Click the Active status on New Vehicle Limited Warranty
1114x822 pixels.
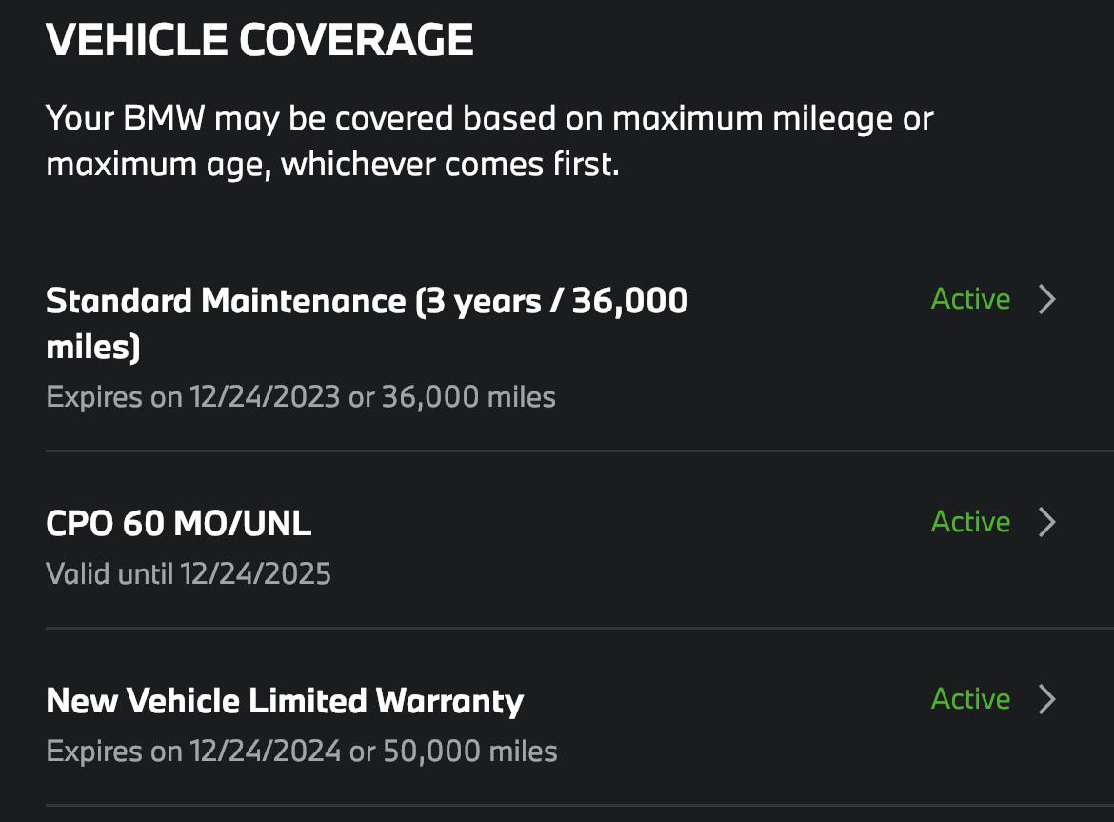[969, 699]
